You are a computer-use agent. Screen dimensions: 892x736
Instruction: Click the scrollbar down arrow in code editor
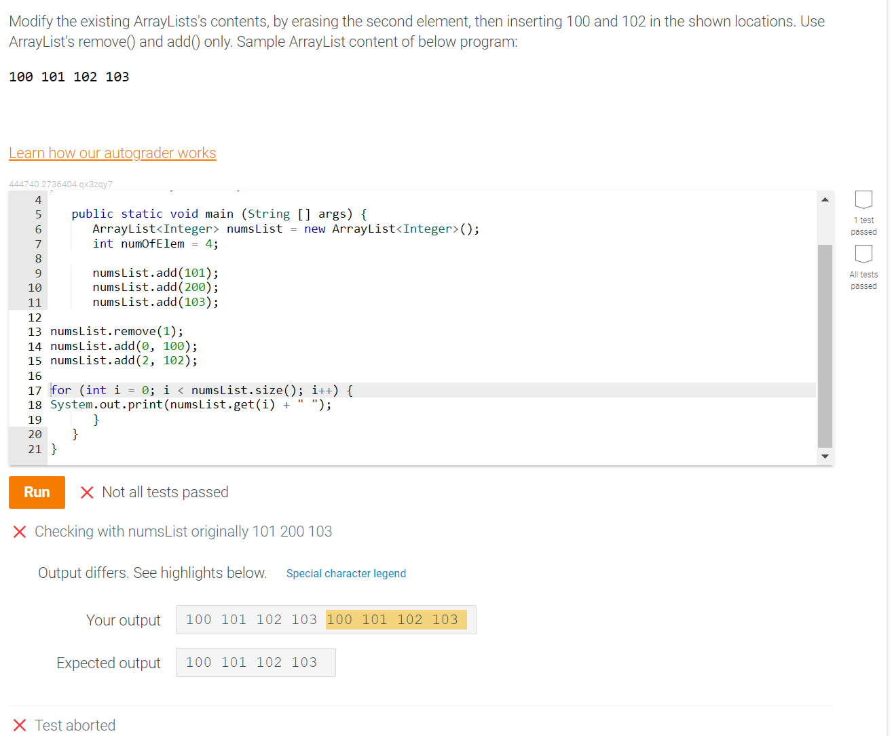825,456
